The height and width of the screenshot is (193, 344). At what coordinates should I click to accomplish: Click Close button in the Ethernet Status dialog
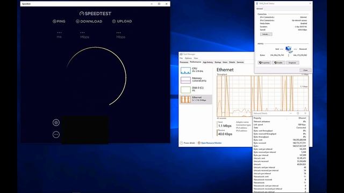click(x=305, y=70)
